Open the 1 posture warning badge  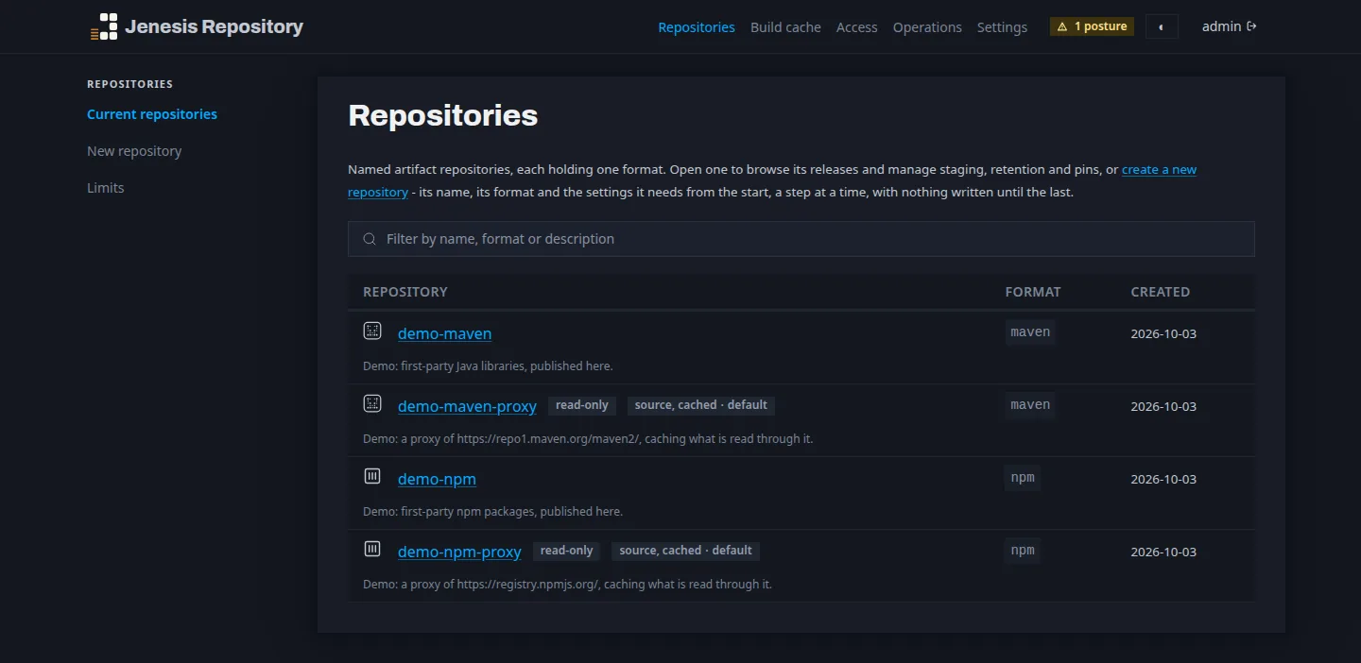(x=1092, y=26)
